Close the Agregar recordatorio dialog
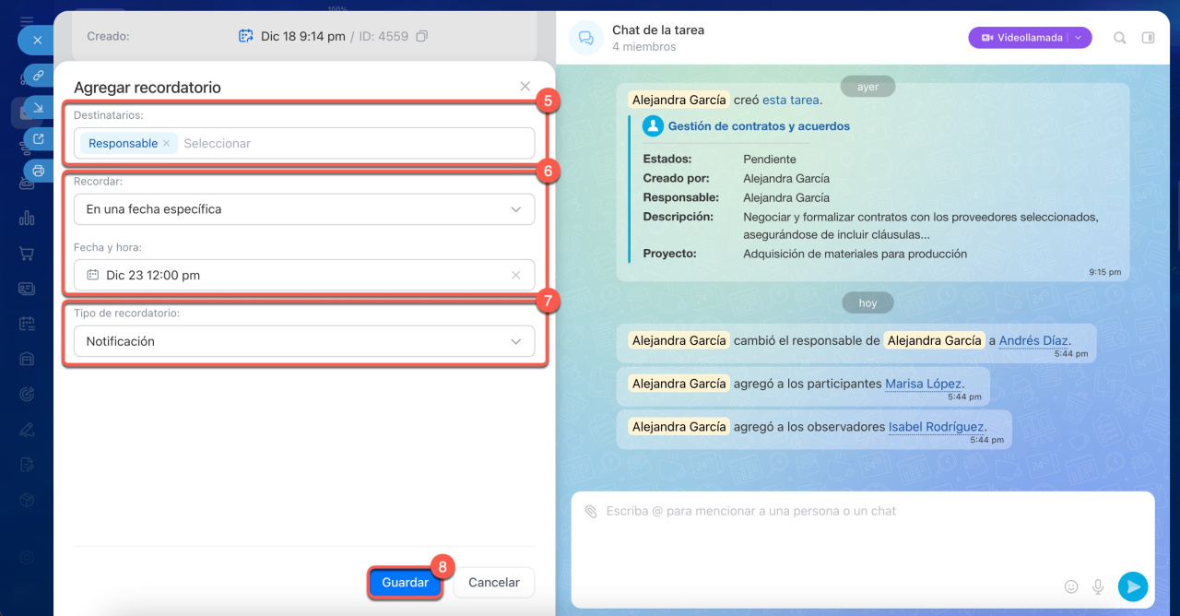 coord(525,87)
